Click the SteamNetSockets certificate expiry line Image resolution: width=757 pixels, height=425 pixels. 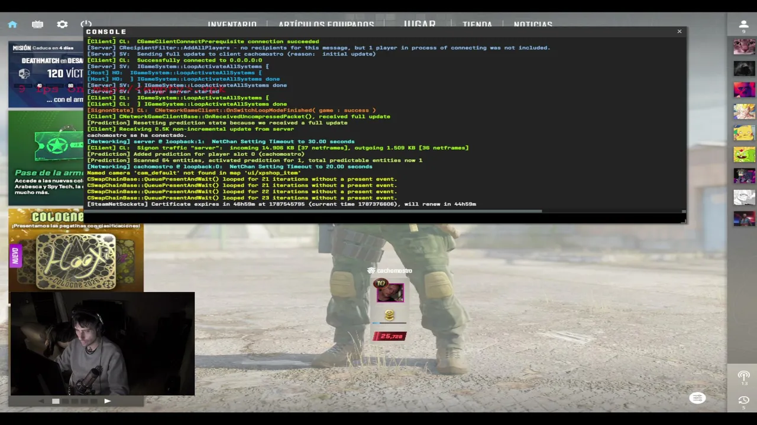coord(282,204)
